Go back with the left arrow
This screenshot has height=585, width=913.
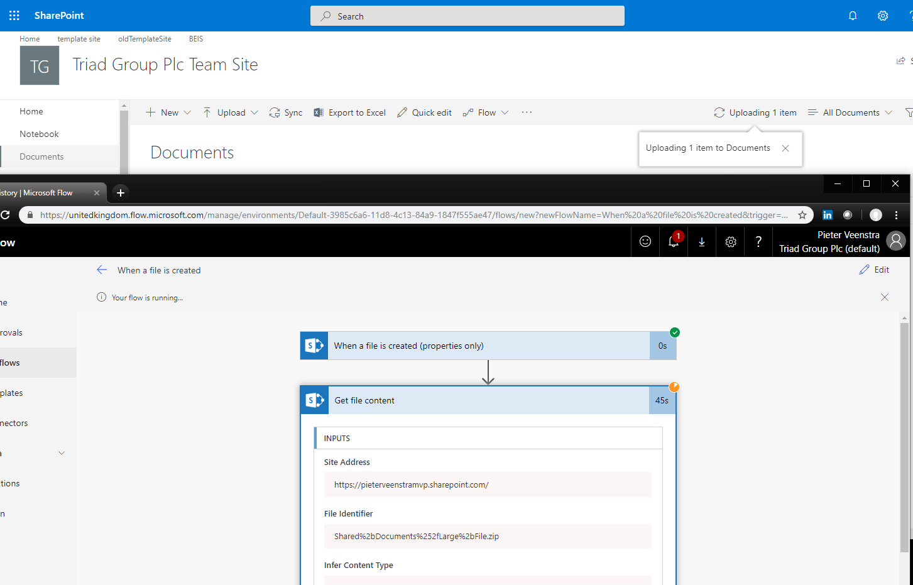[x=102, y=270]
